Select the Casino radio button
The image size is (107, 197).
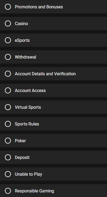(x=8, y=23)
